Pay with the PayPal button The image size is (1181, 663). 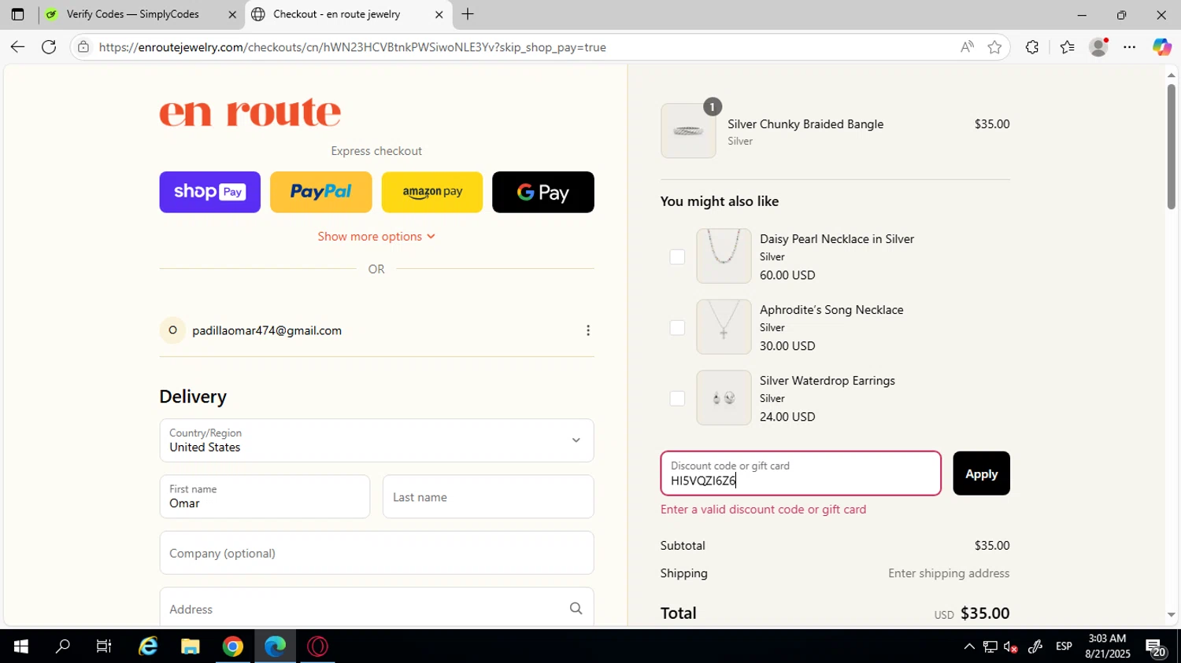(321, 192)
